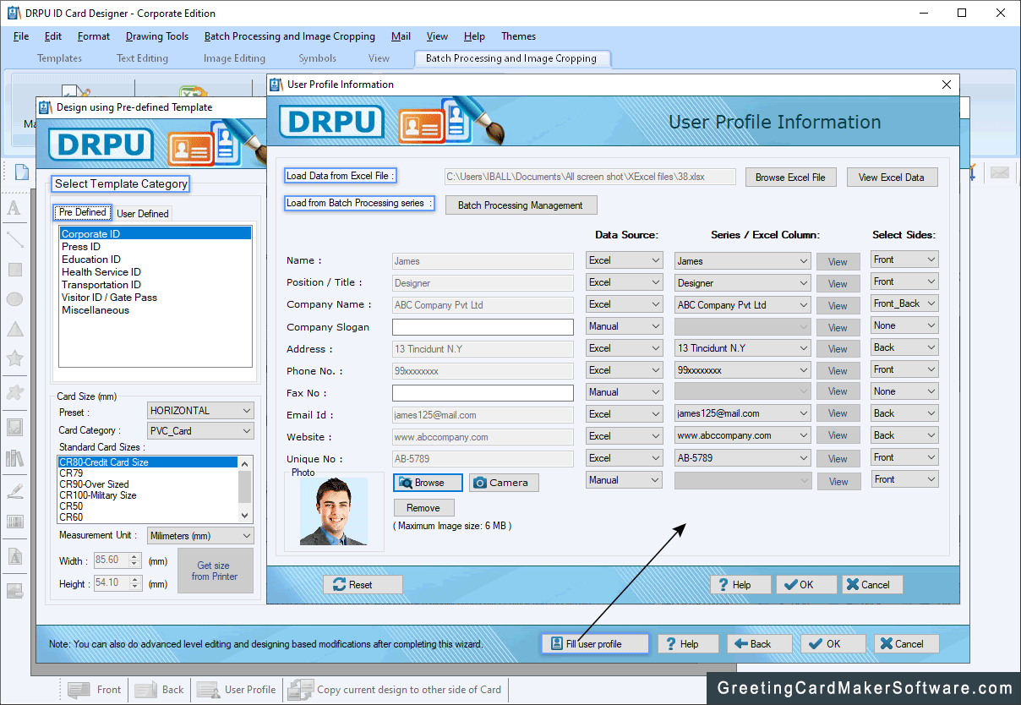Click Batch Processing Management button
Image resolution: width=1021 pixels, height=705 pixels.
coord(521,205)
